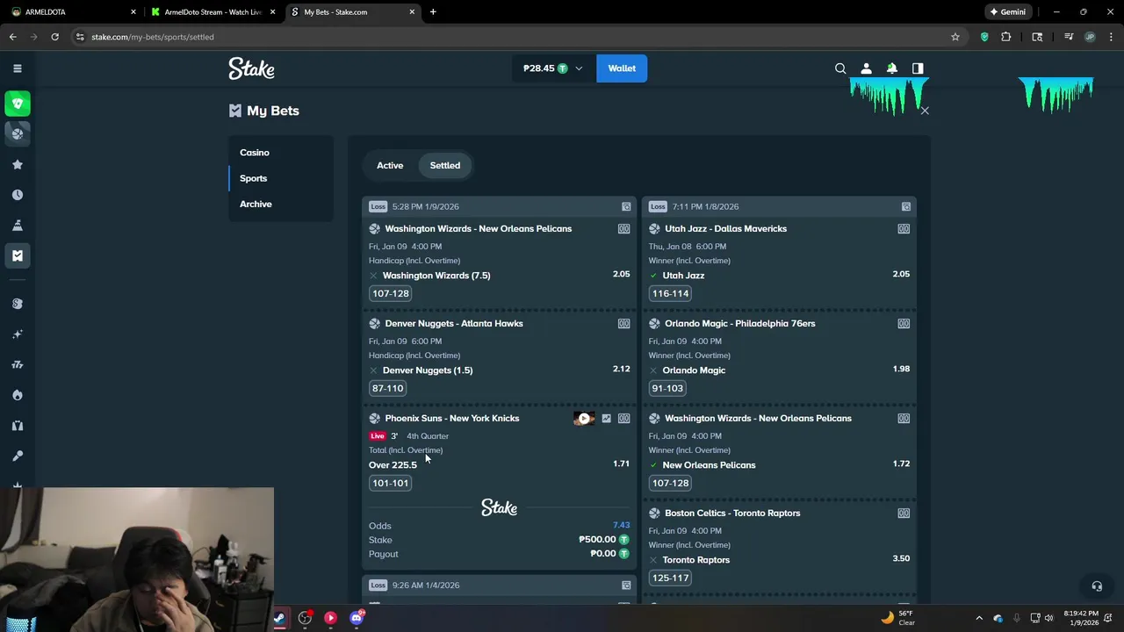
Task: Open the sparkle Exclusives sidebar icon
Action: pyautogui.click(x=17, y=334)
